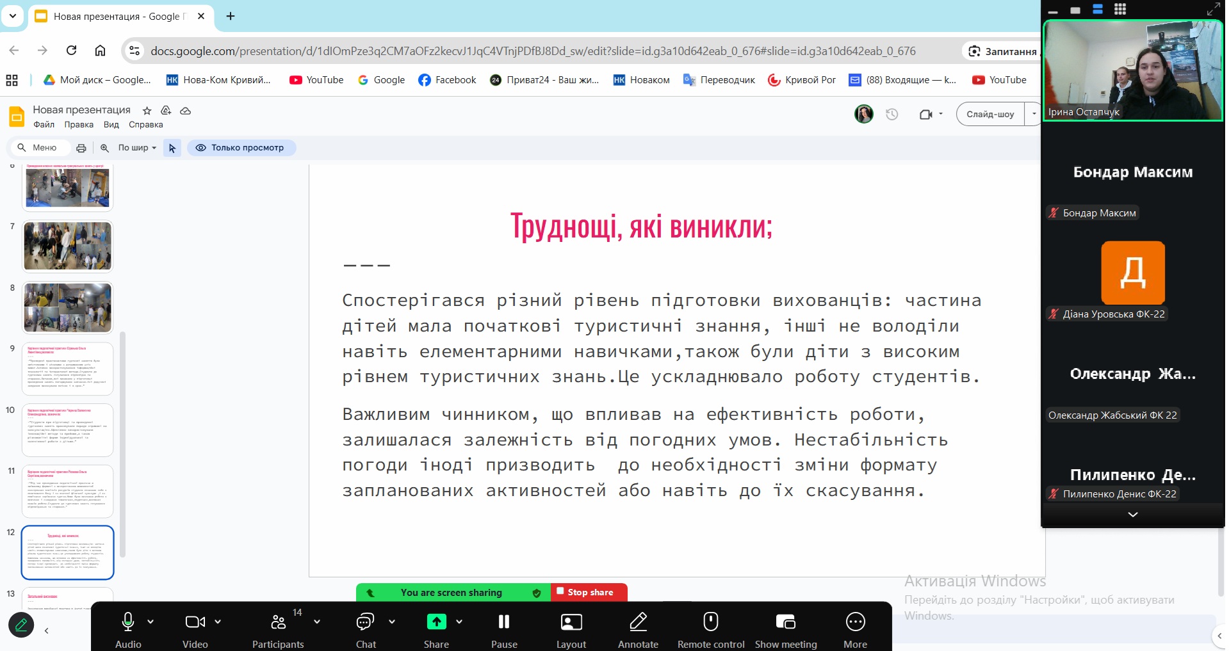Select slide 12 thumbnail
This screenshot has height=651, width=1229.
pos(67,552)
